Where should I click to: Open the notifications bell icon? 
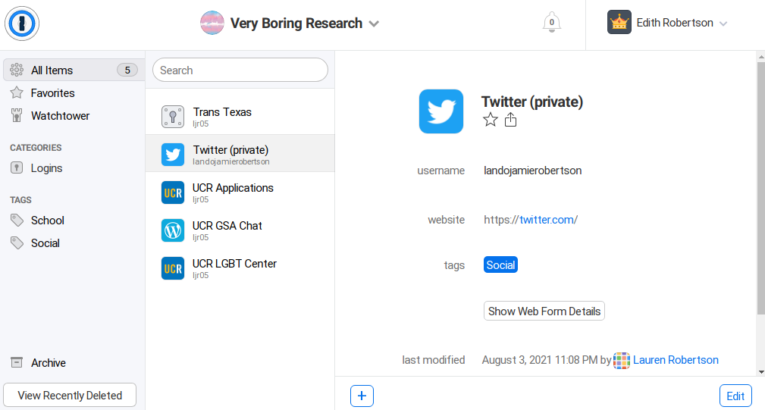click(x=551, y=23)
